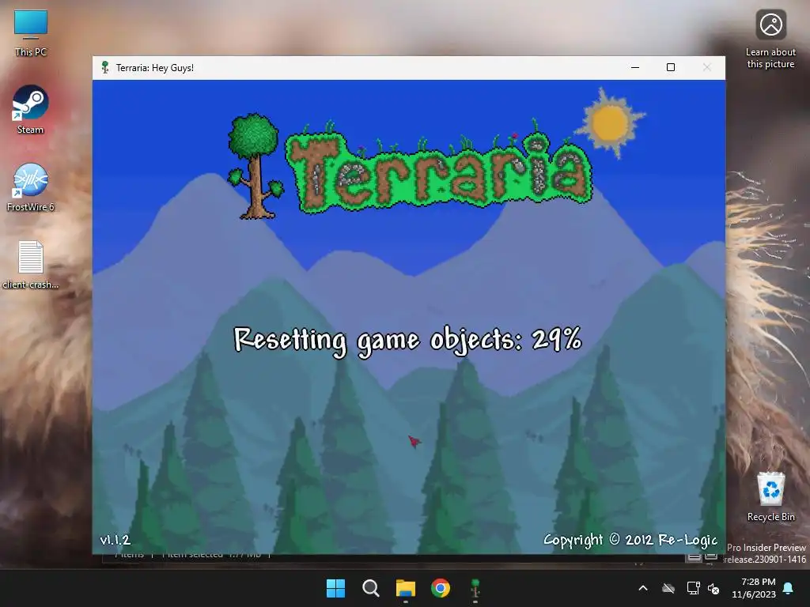Select the client-crash text file icon
This screenshot has height=607, width=810.
click(x=31, y=264)
